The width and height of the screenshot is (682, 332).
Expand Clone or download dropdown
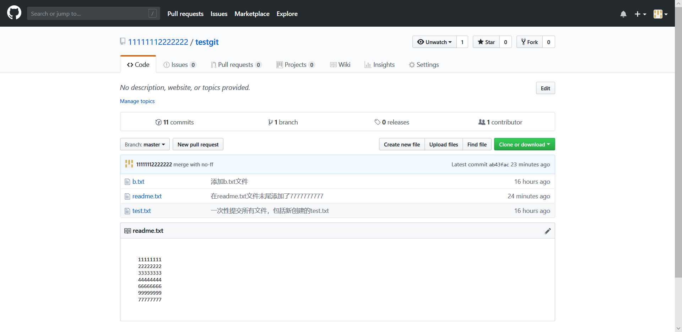click(x=524, y=144)
